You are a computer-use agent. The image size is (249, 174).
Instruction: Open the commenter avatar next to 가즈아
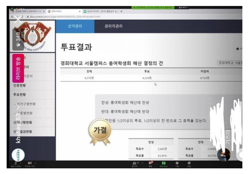[223, 154]
